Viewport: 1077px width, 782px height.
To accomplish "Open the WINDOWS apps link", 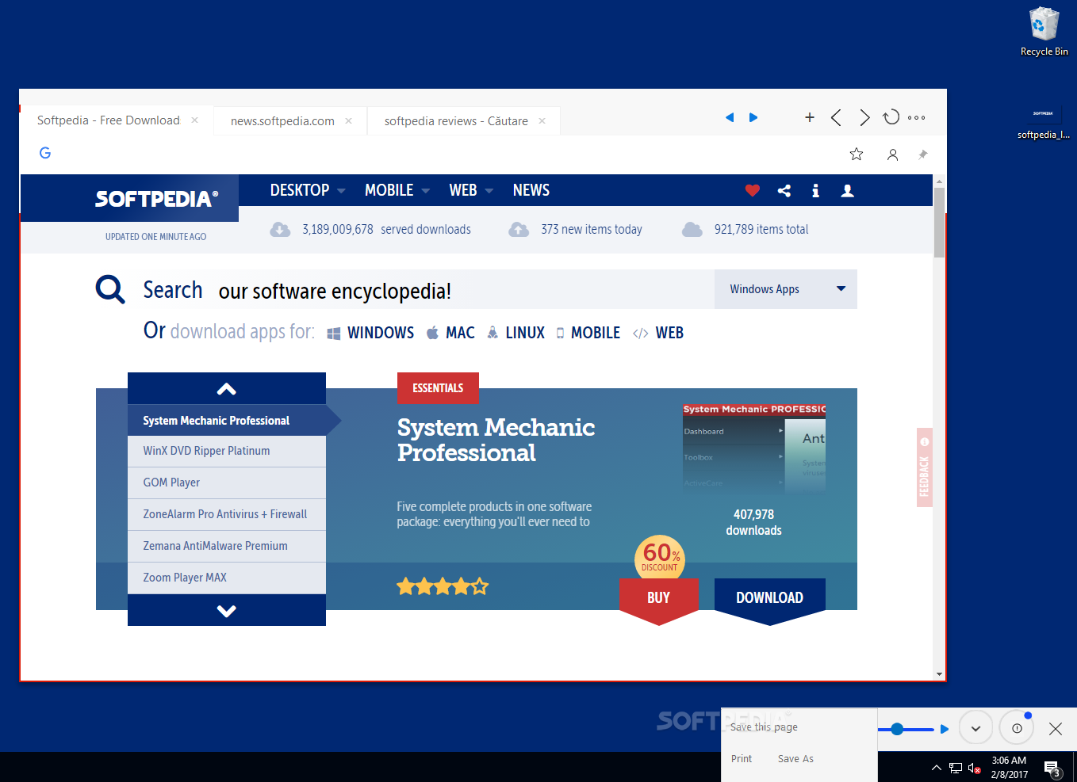I will 370,333.
